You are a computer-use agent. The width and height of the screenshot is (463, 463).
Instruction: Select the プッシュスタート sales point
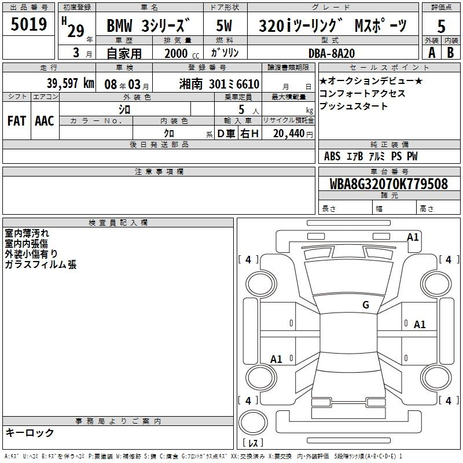pyautogui.click(x=353, y=106)
